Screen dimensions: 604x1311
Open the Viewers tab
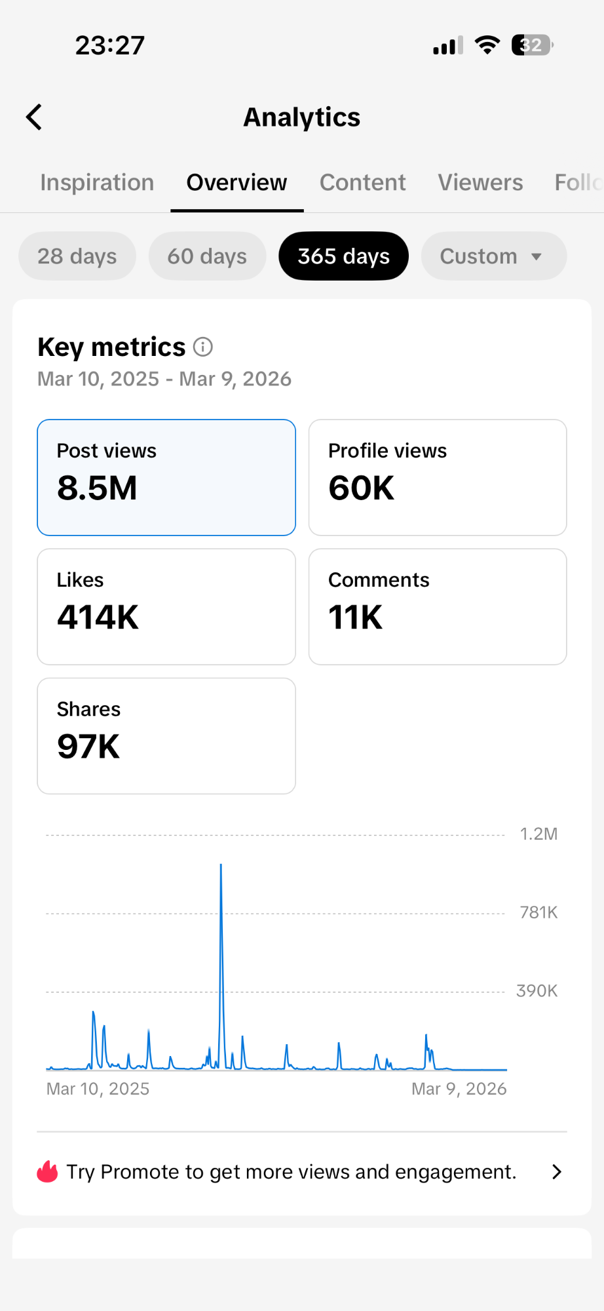[x=480, y=182]
